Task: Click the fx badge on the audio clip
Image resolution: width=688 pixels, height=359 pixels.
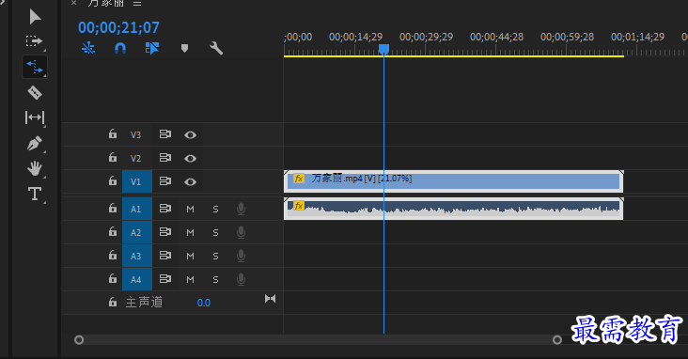Action: 299,206
